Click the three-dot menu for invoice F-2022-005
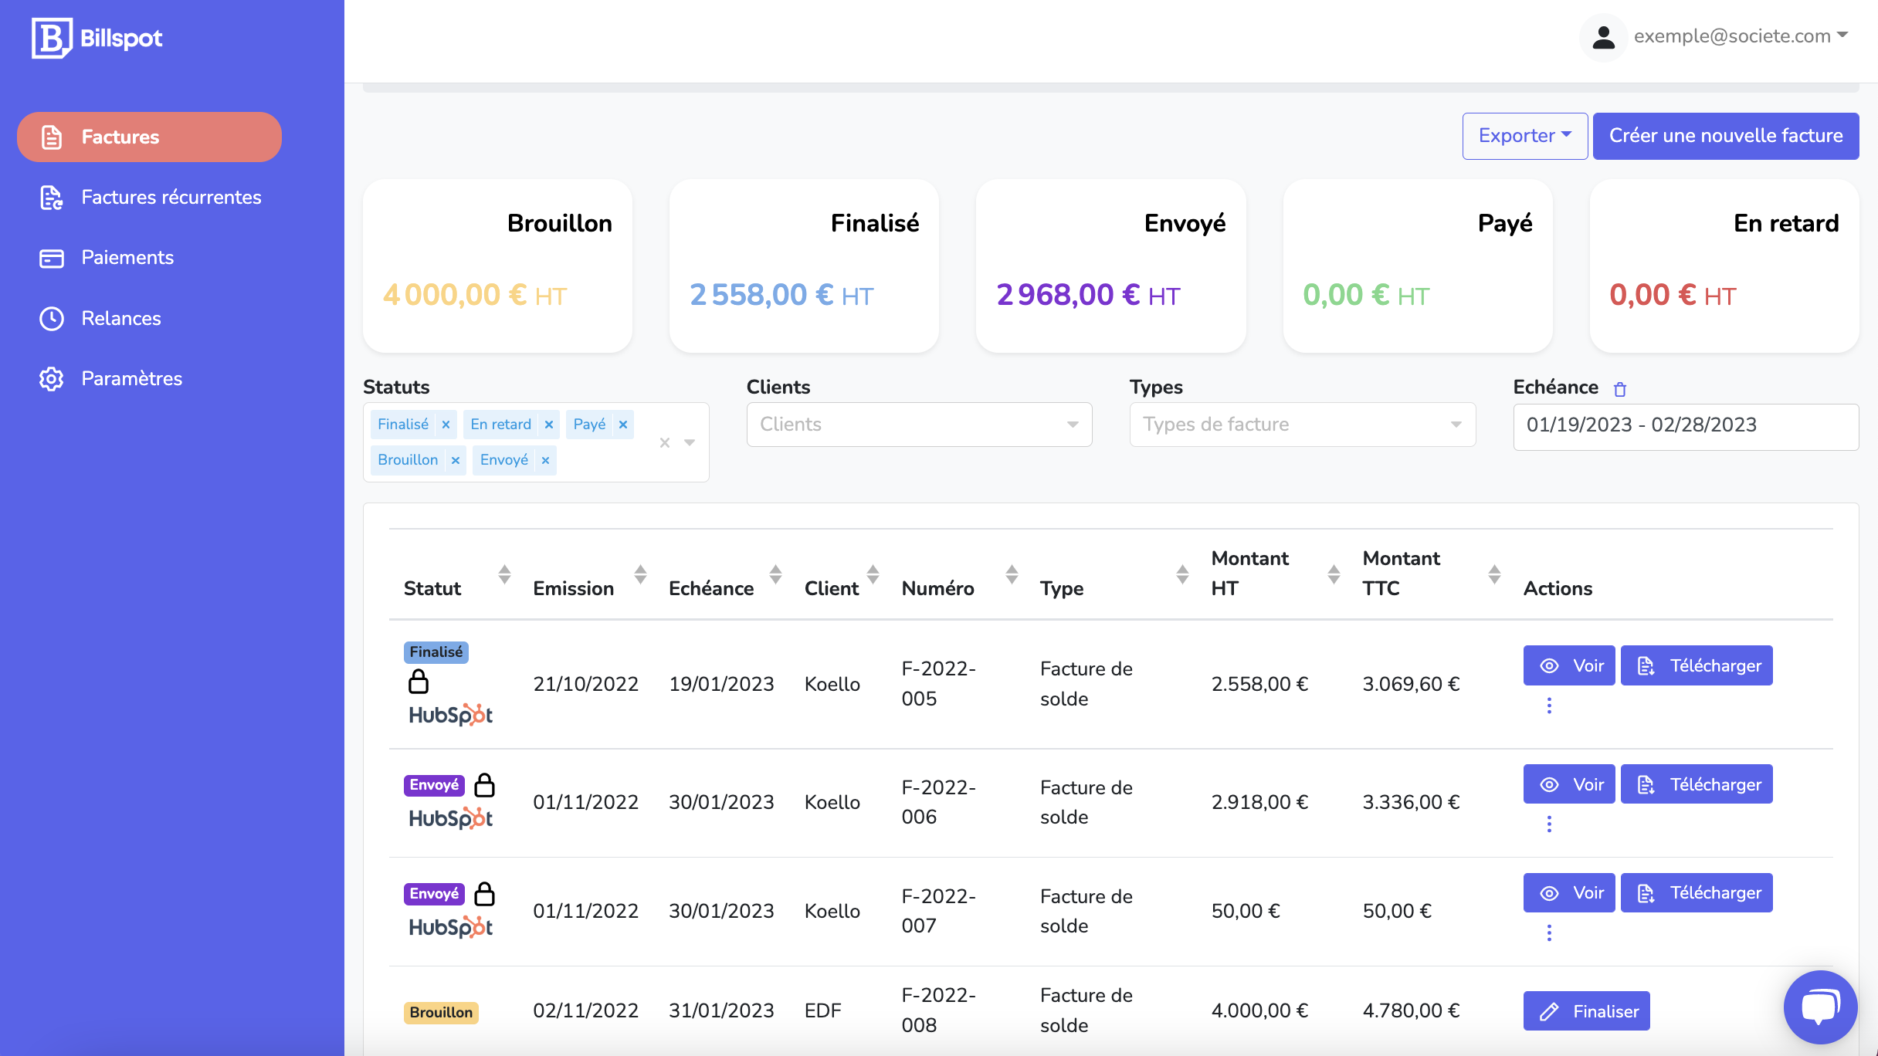 [1549, 706]
